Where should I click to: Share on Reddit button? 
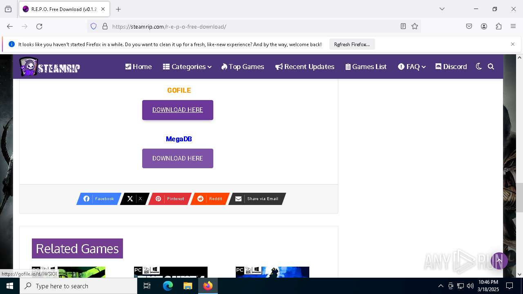[210, 199]
